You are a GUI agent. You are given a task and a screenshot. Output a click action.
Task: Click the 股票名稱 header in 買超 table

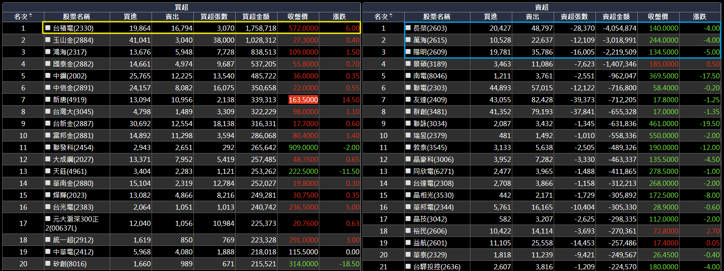[x=76, y=17]
